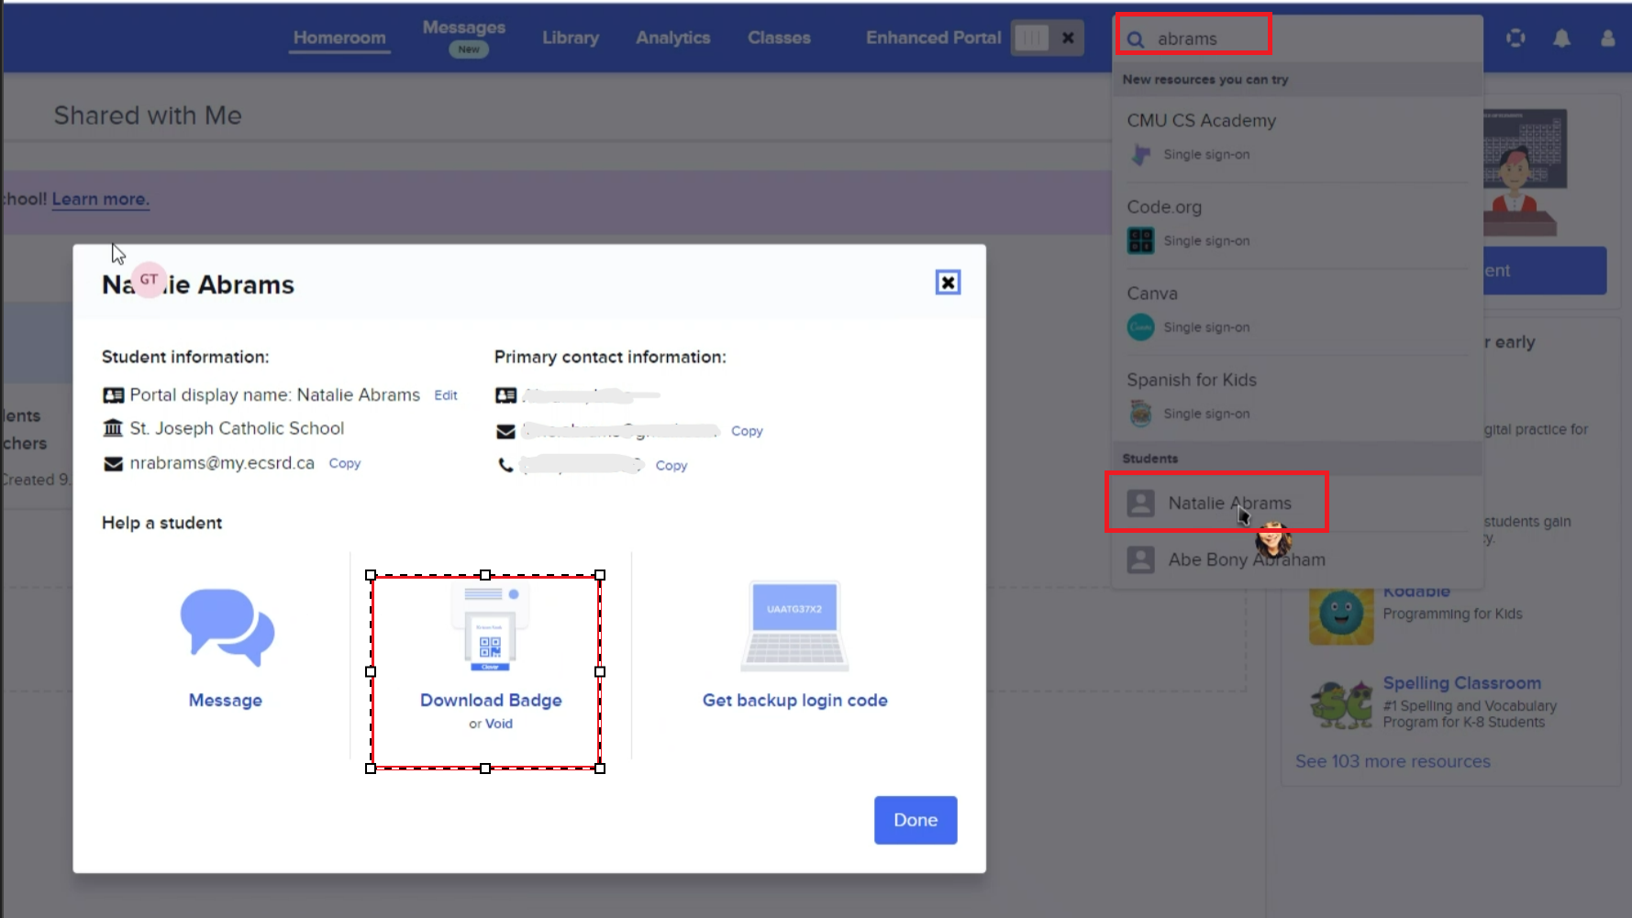Click the Download Badge printer icon
This screenshot has height=918, width=1632.
click(x=490, y=627)
